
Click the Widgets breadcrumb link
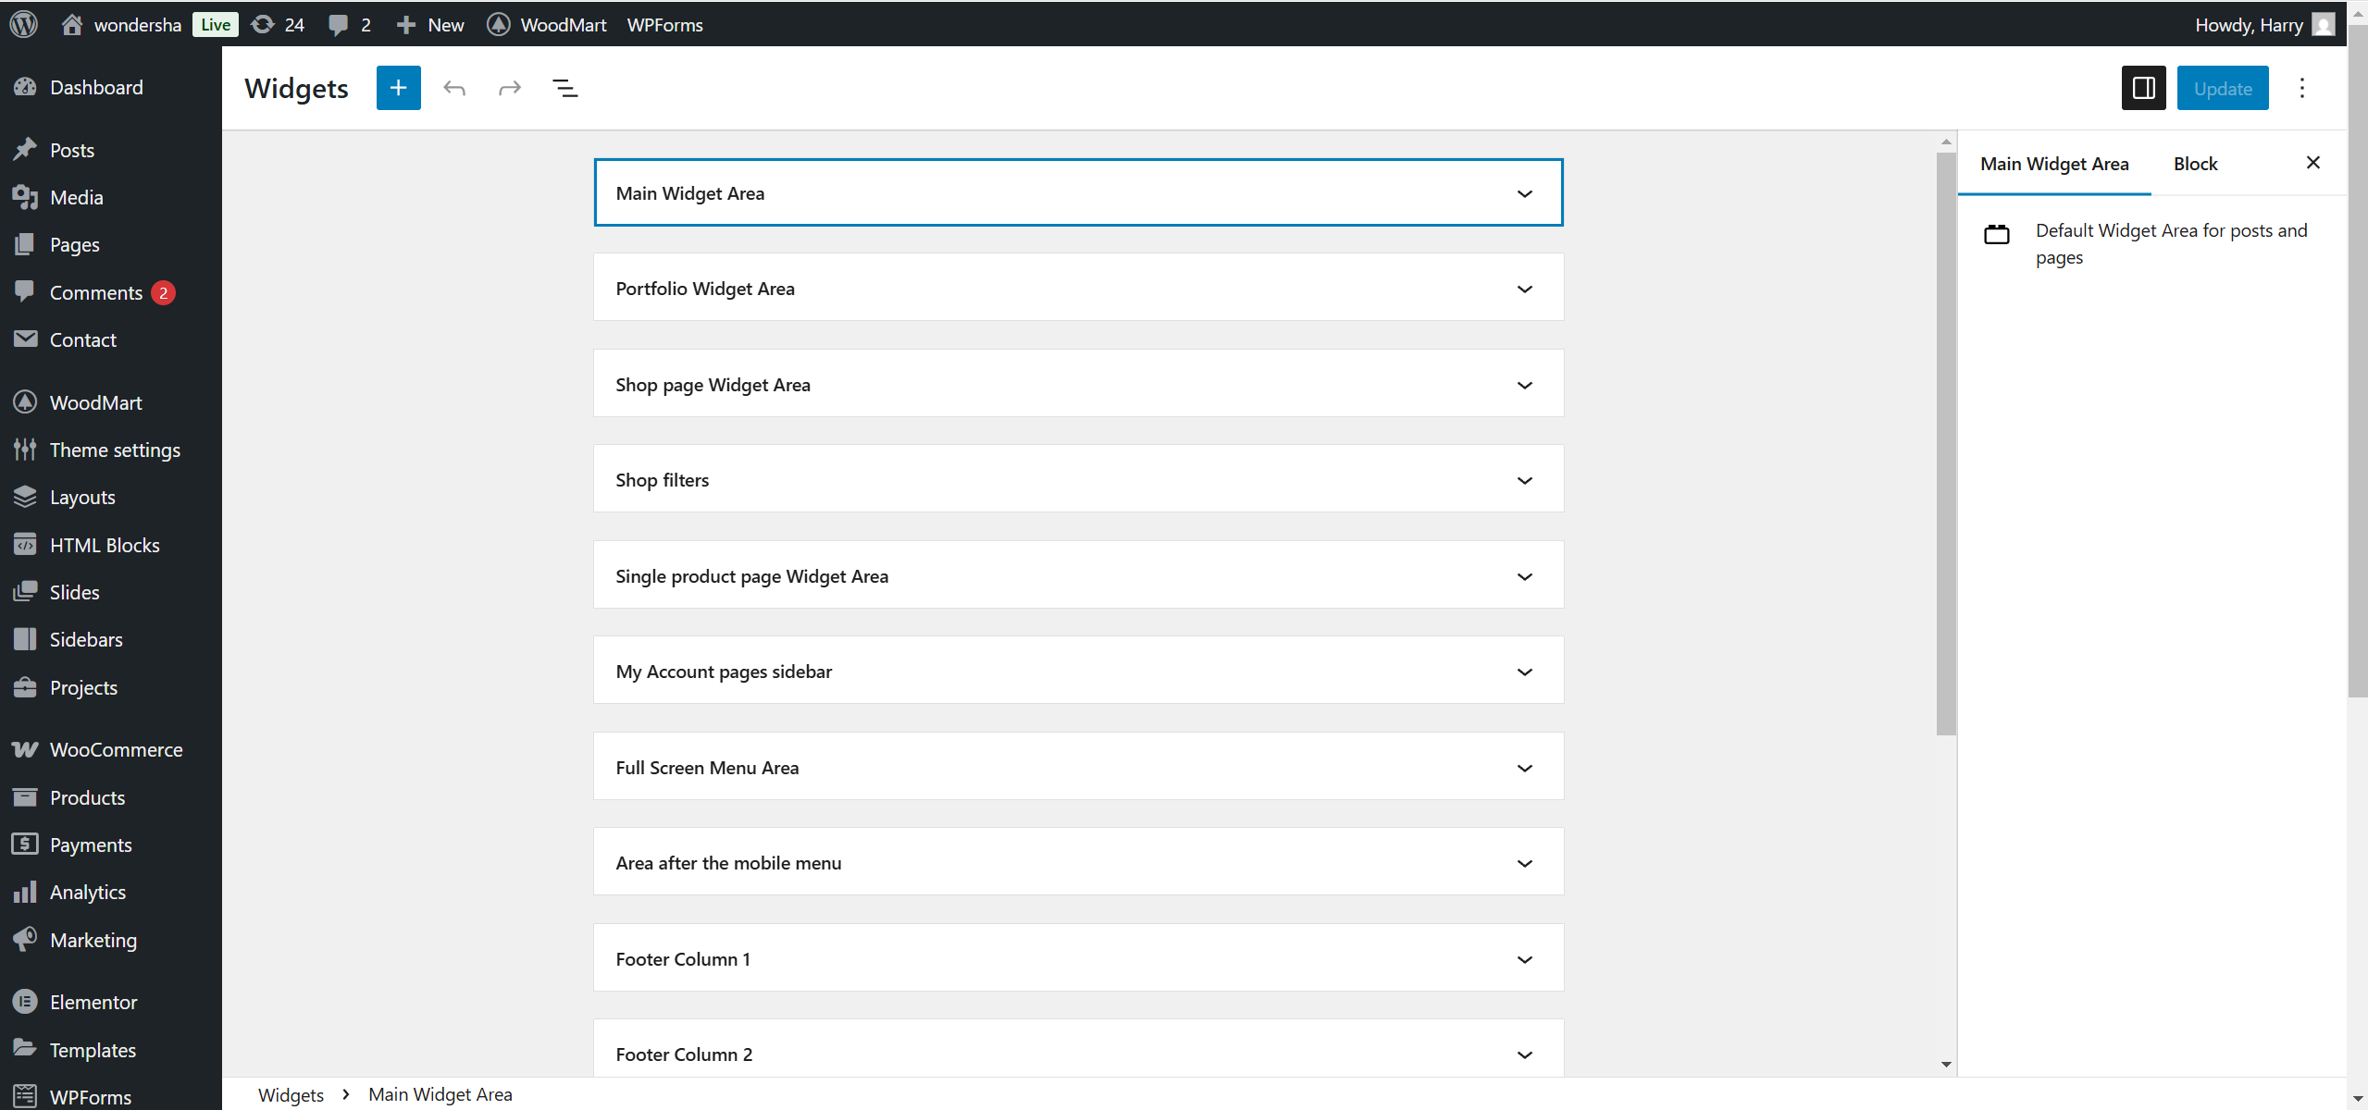coord(291,1094)
